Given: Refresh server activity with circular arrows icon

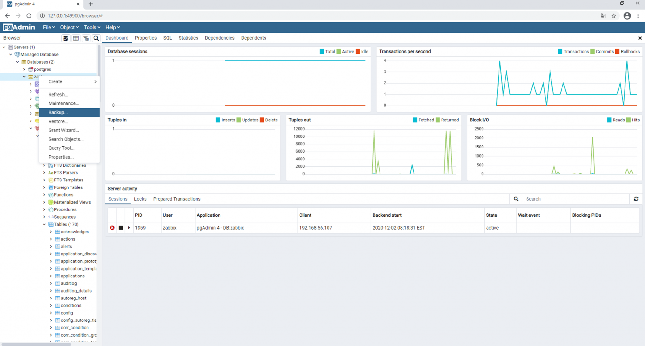Looking at the screenshot, I should [636, 199].
